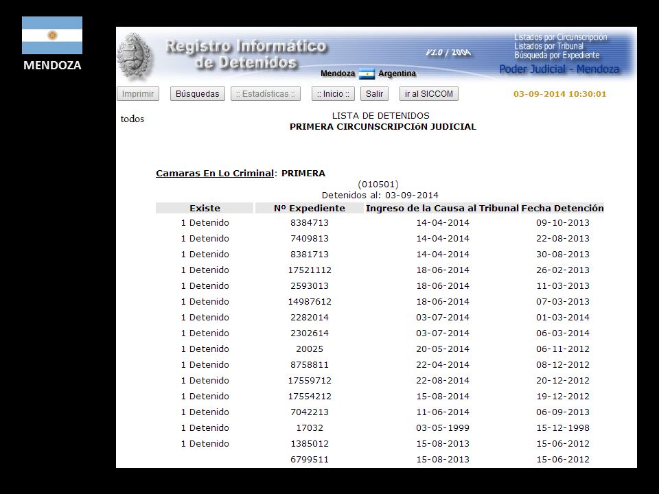Screen dimensions: 659x494
Task: Select expediente number 6799511
Action: pos(310,459)
